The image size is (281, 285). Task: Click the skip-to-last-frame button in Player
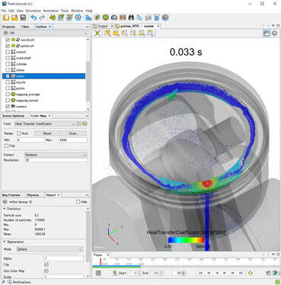(241, 273)
